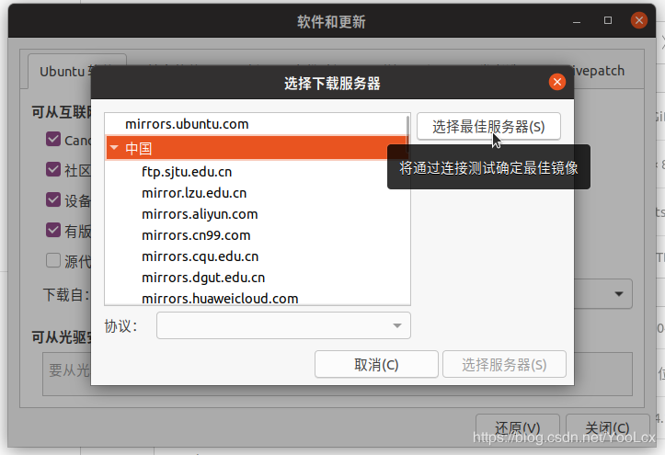Maximize the Software & Updates window
The width and height of the screenshot is (665, 455).
(608, 20)
